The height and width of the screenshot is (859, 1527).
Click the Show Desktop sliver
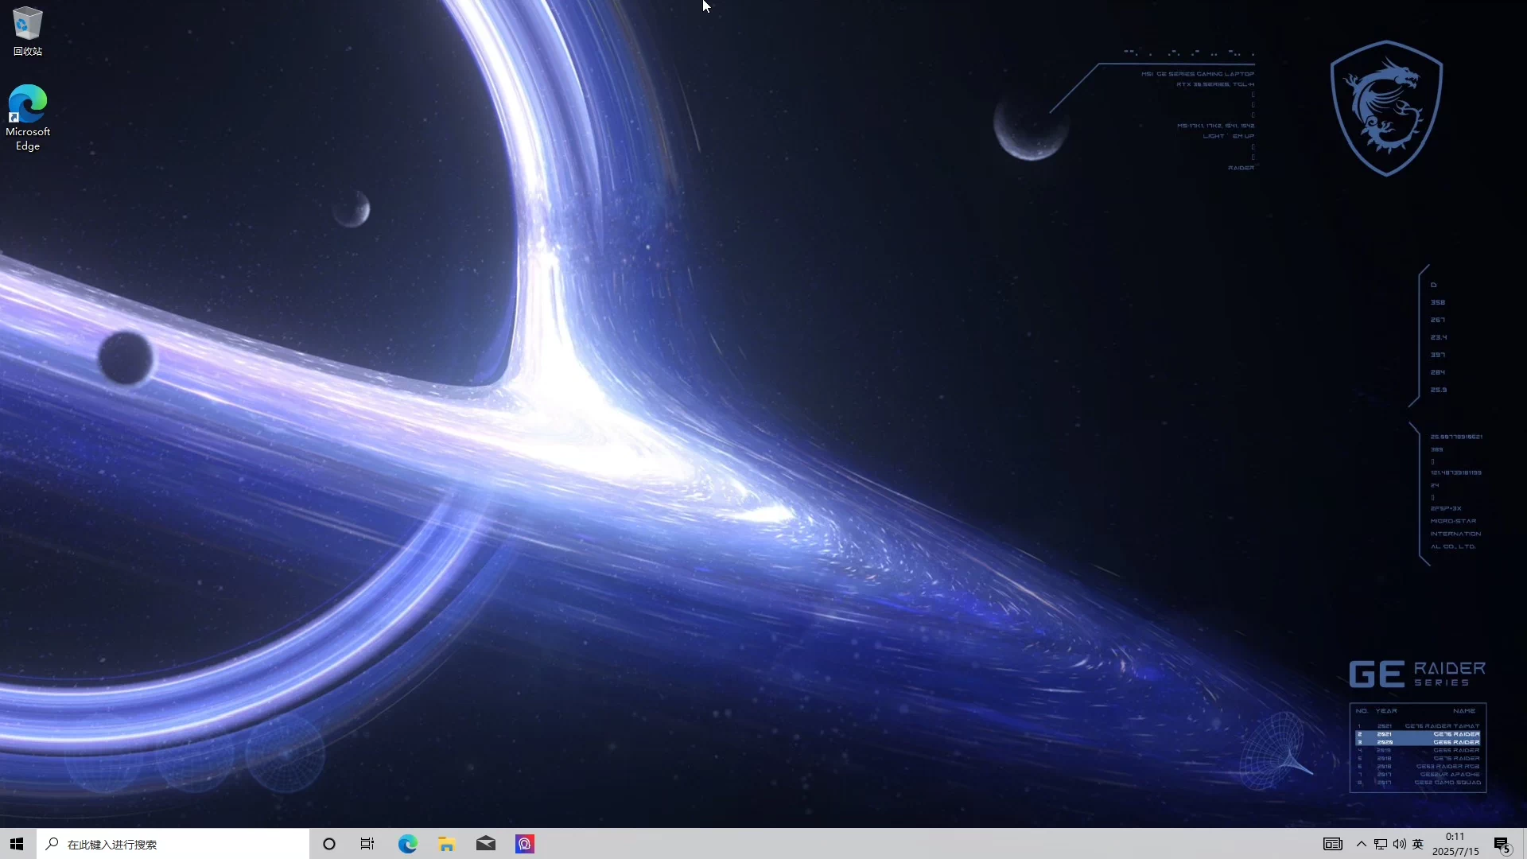click(1524, 844)
